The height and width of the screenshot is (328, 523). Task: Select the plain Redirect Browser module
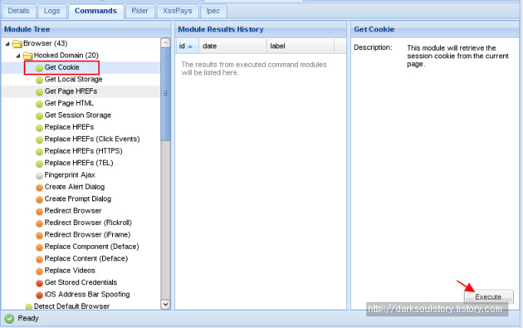(x=73, y=211)
